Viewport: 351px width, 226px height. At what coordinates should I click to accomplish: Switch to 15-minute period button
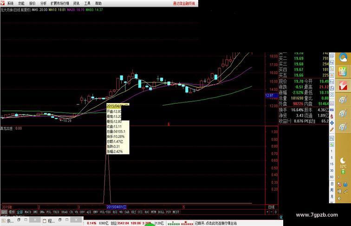[x=332, y=164]
